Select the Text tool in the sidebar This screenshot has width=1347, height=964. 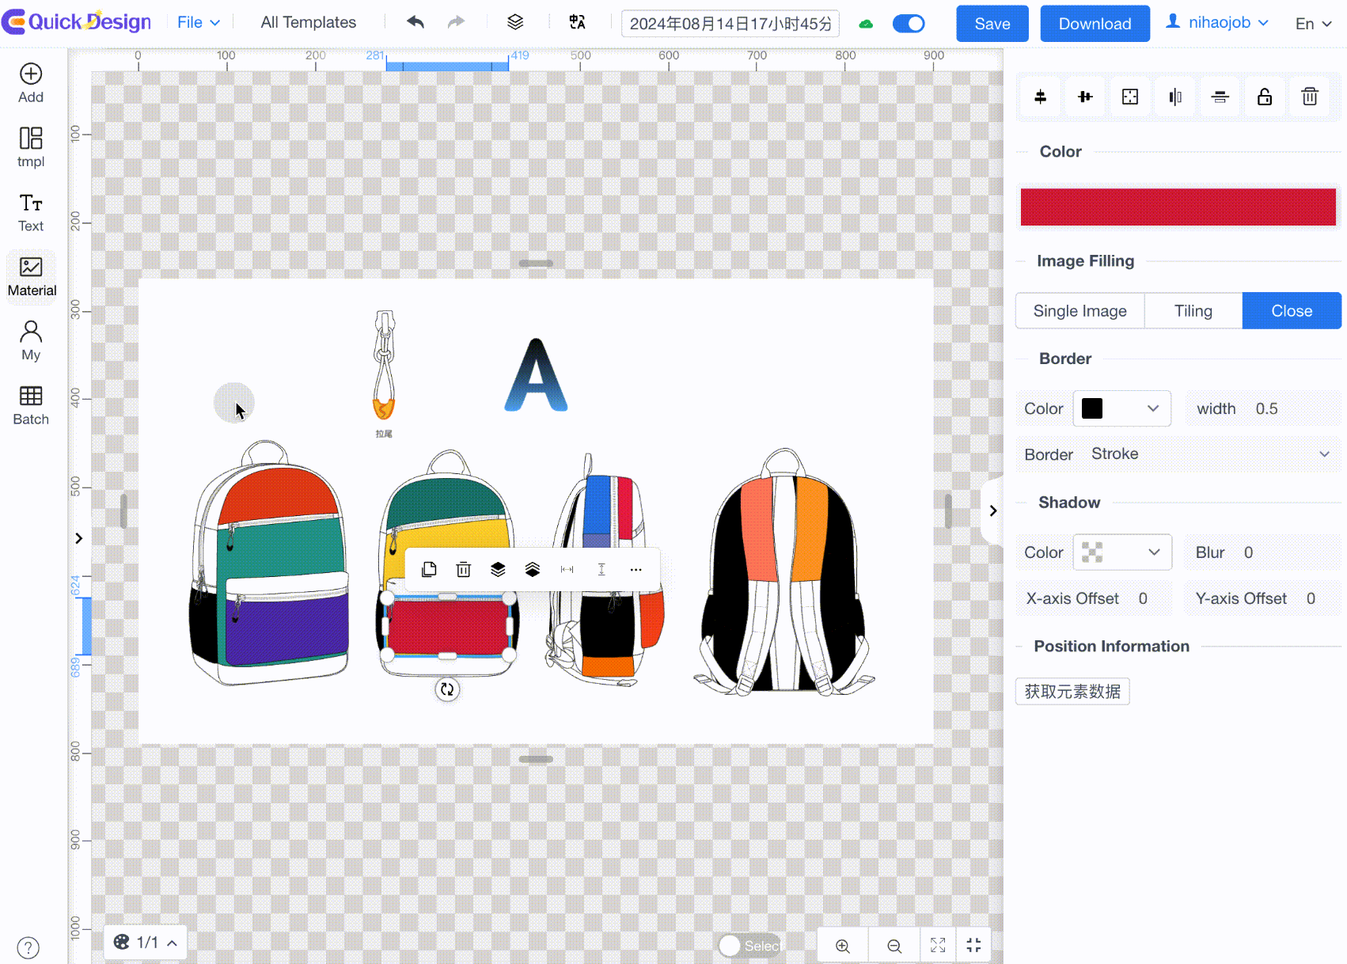coord(31,212)
